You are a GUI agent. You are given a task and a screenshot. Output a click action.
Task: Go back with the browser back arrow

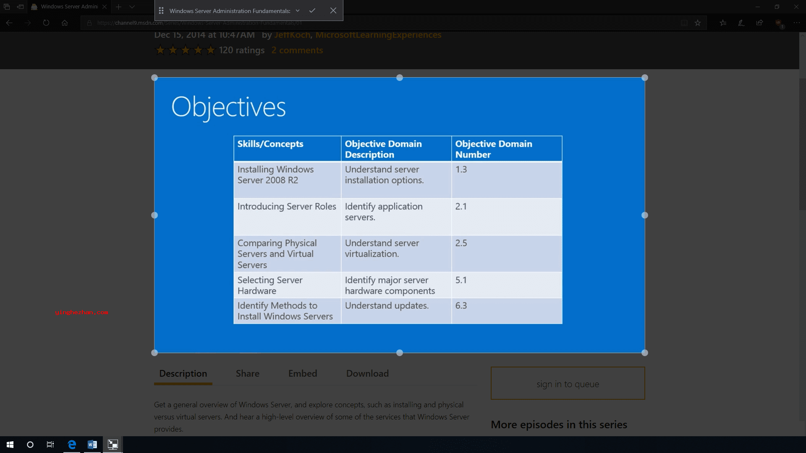[x=9, y=23]
